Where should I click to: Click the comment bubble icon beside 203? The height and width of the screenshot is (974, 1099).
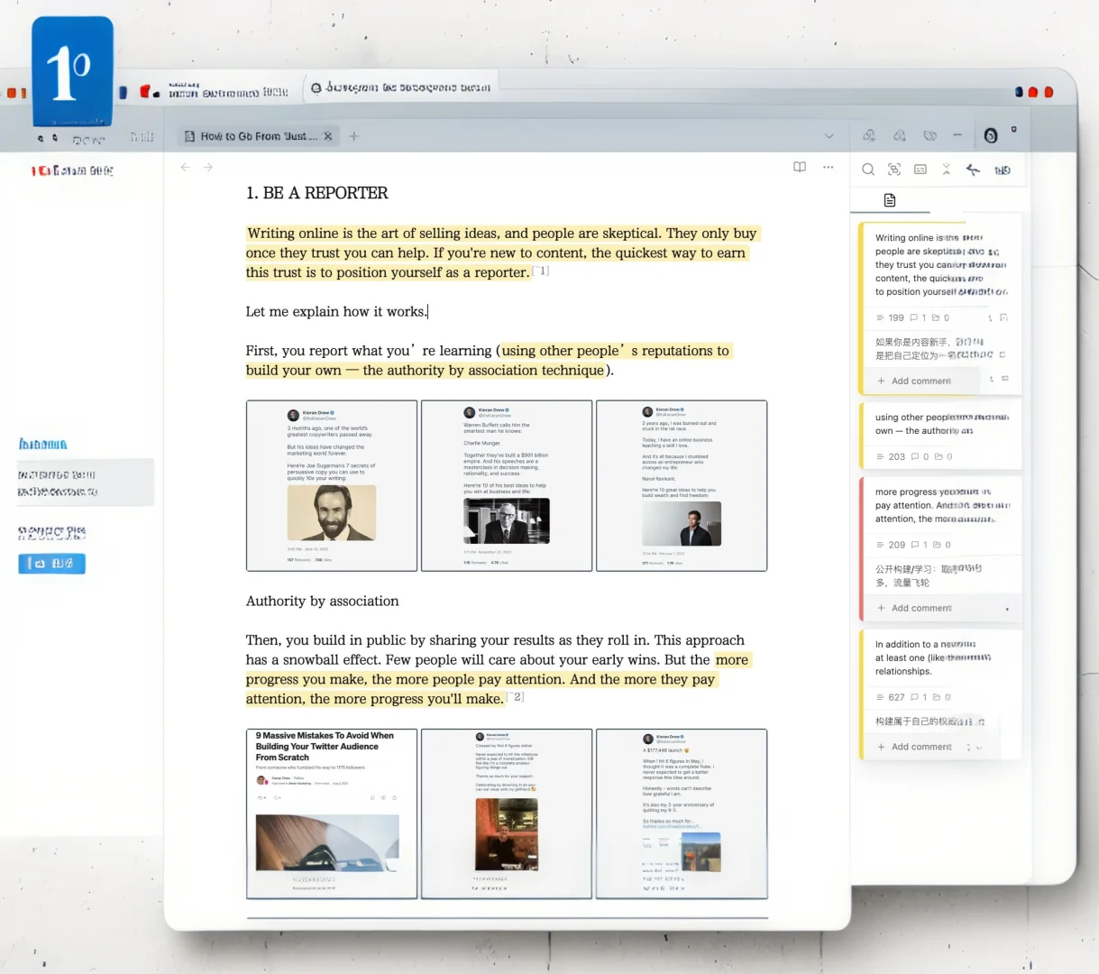tap(916, 457)
